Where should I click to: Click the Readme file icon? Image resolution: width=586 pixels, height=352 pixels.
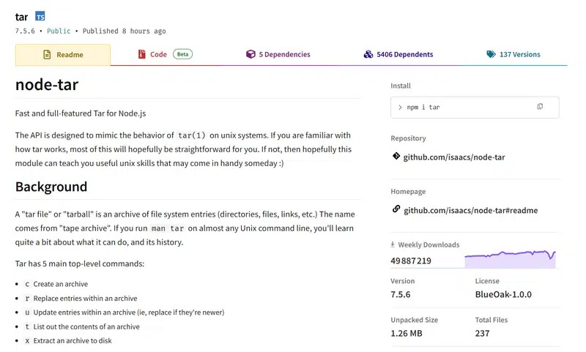(47, 55)
